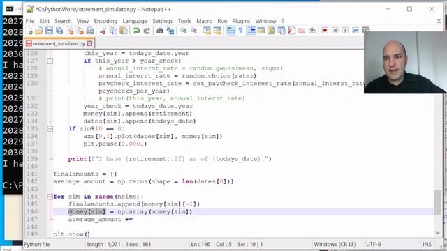The image size is (447, 251).
Task: Click the Close All documents toolbar icon
Action: tap(80, 31)
